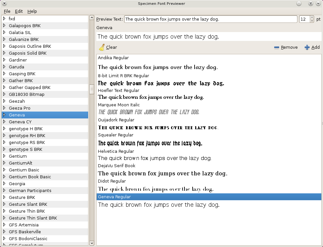Select the Gardiner font
The width and height of the screenshot is (323, 247).
(x=45, y=60)
